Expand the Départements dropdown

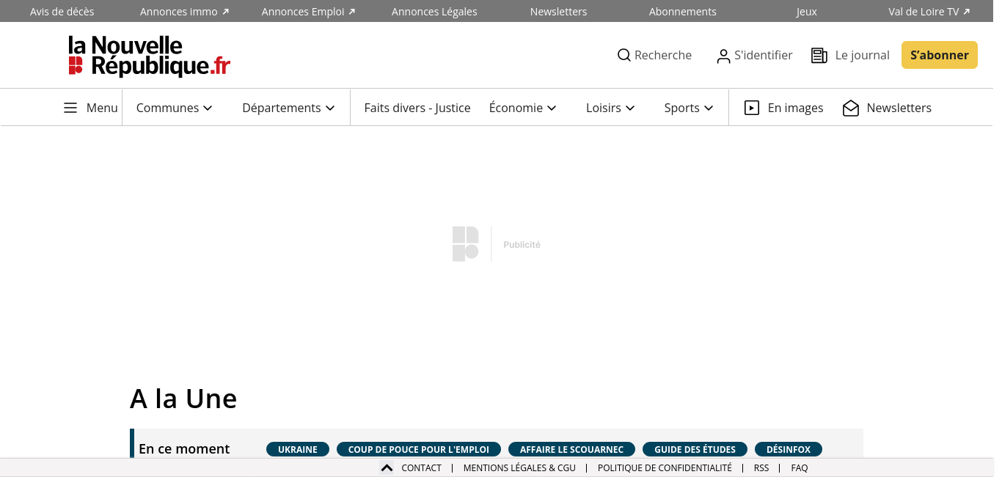pyautogui.click(x=288, y=108)
